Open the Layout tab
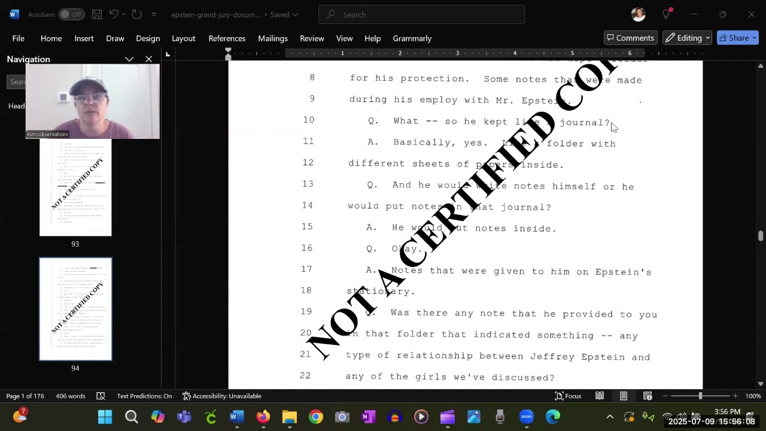The width and height of the screenshot is (766, 431). (x=184, y=38)
